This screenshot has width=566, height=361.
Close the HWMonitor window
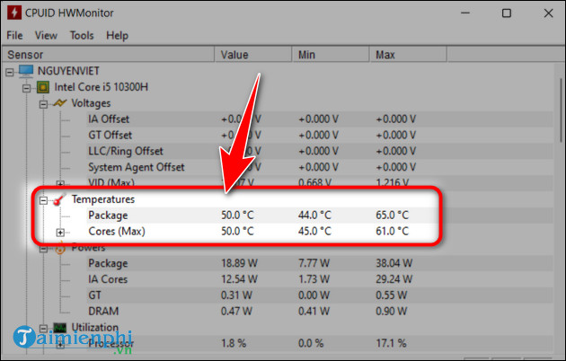pos(548,13)
